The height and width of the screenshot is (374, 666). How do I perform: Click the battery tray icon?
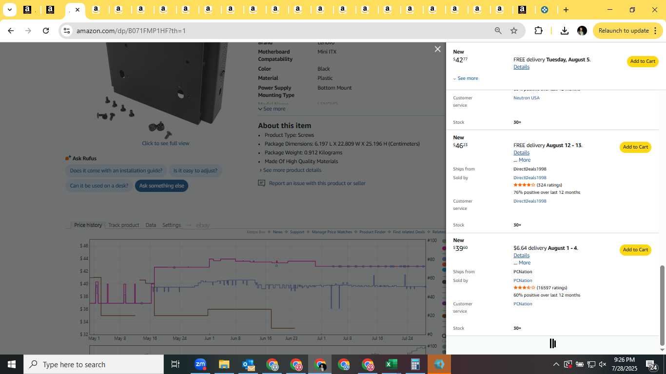coord(579,364)
